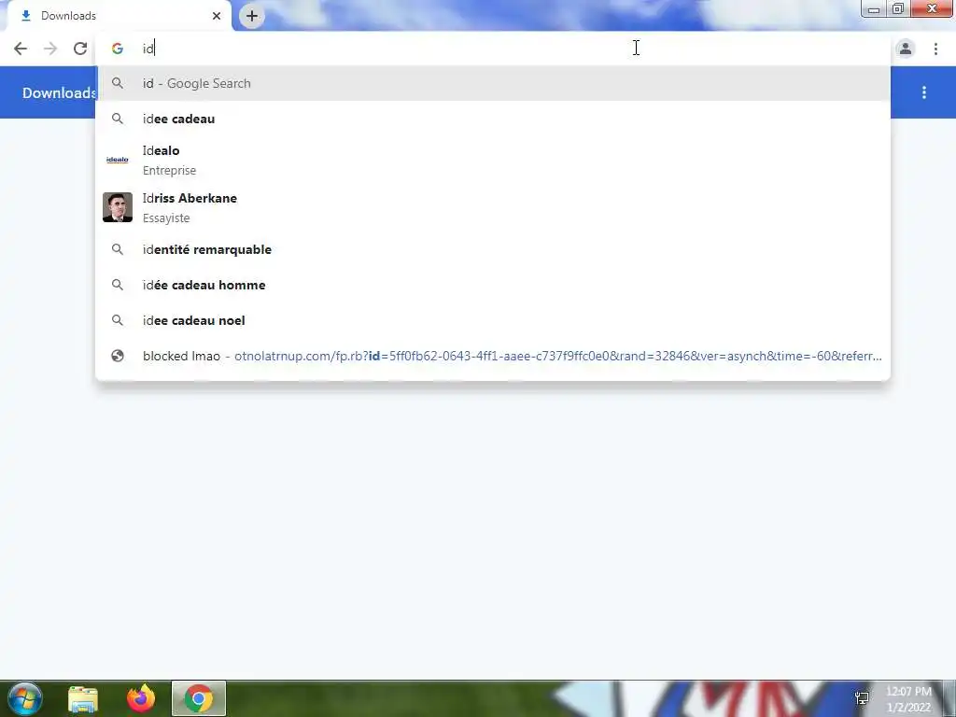
Task: Click the search icon beside 'id - Google Search'
Action: (117, 83)
